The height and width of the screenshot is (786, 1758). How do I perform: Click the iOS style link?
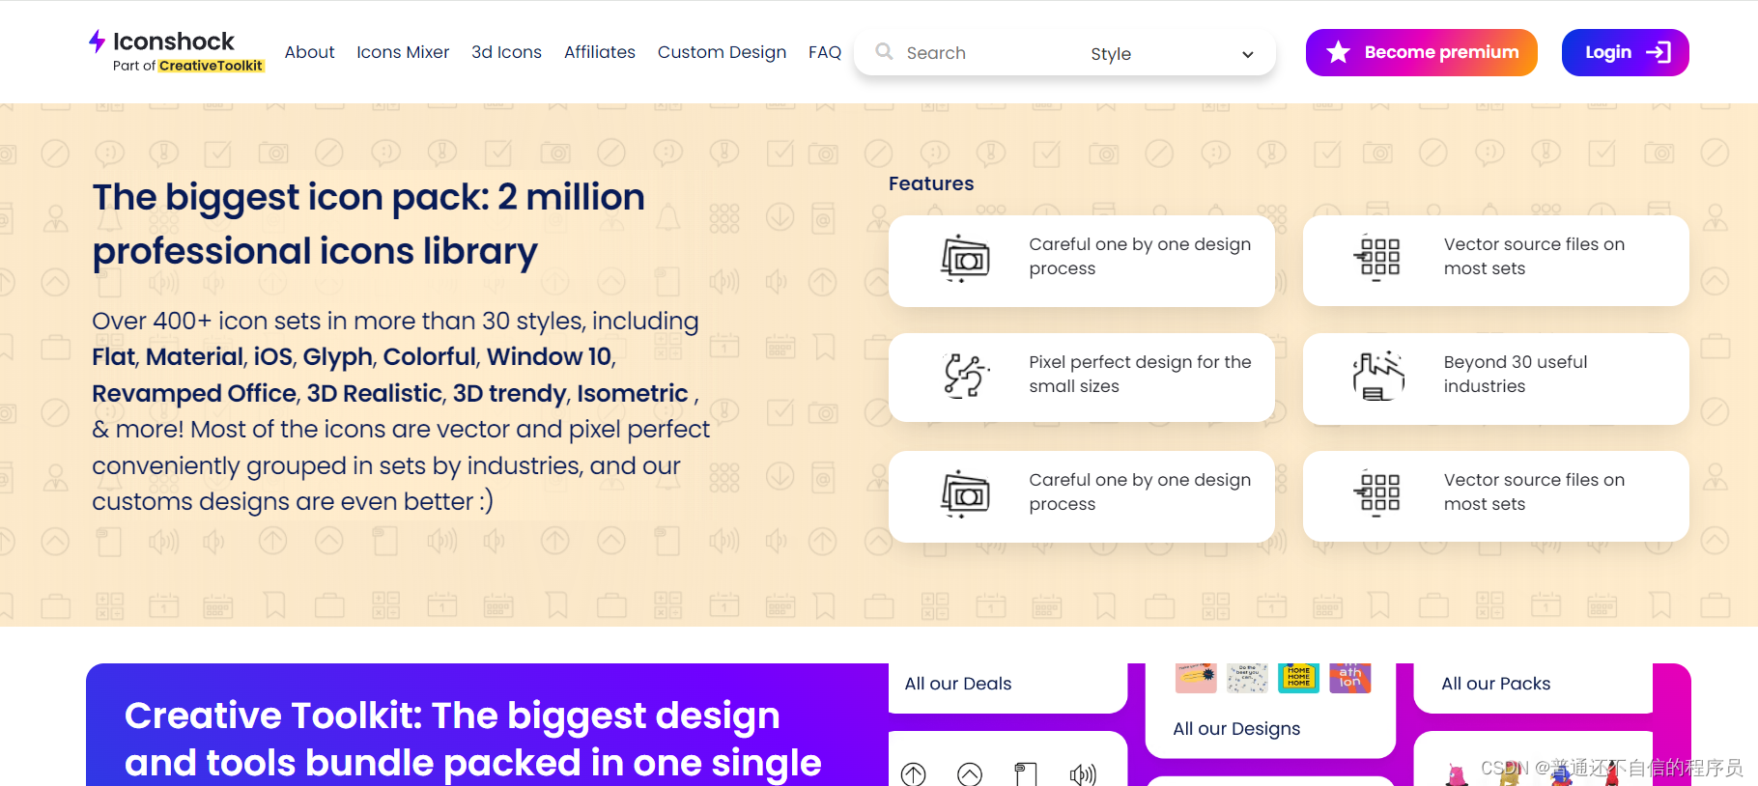[272, 357]
